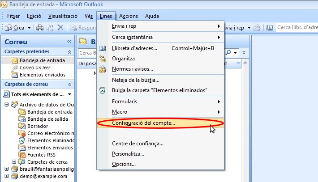Open the Crea button dropdown arrow
318x182 pixels.
[x=29, y=28]
